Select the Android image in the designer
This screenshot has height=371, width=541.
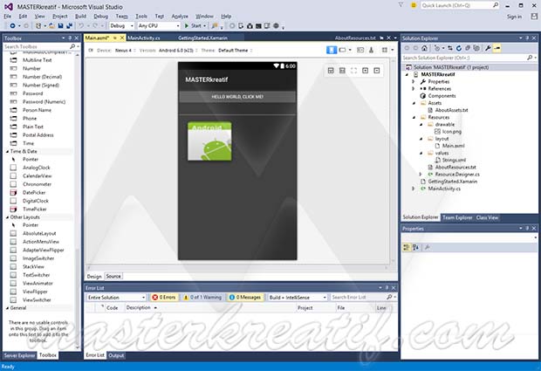[x=209, y=141]
